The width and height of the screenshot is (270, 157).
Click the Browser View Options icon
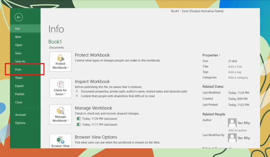coord(60,141)
